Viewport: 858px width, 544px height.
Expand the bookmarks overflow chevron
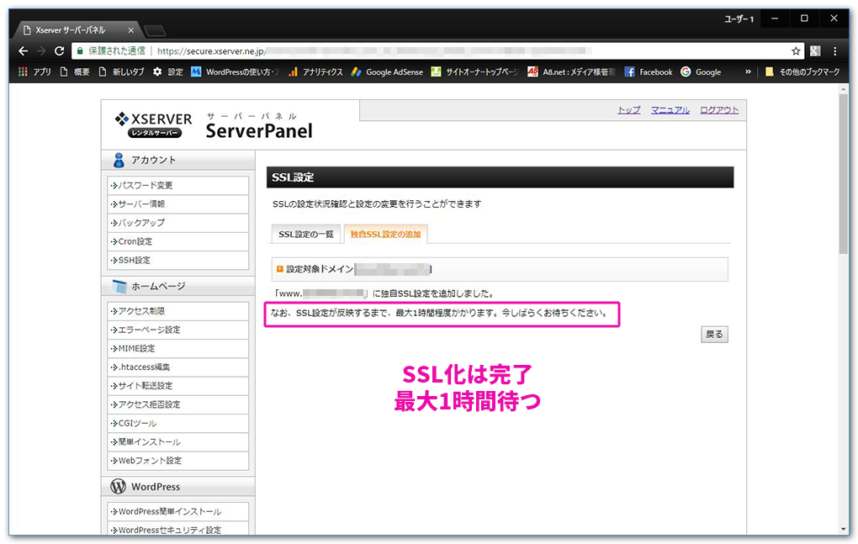pos(748,71)
